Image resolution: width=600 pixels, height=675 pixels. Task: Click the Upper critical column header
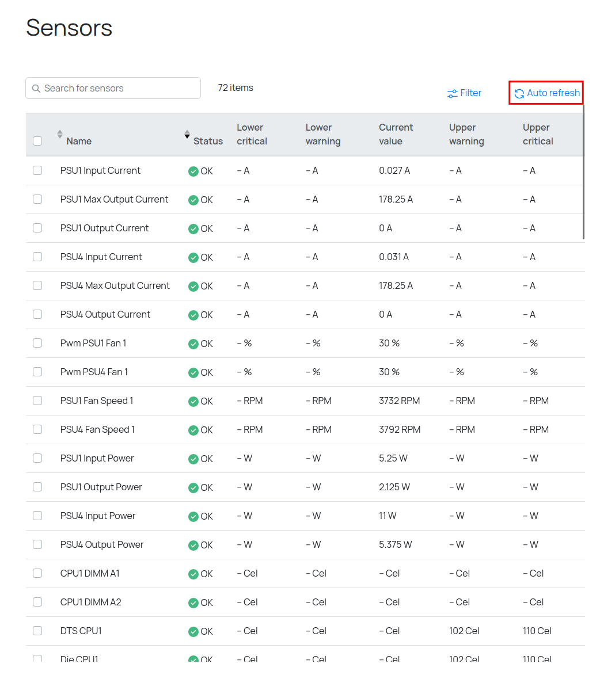[x=537, y=134]
